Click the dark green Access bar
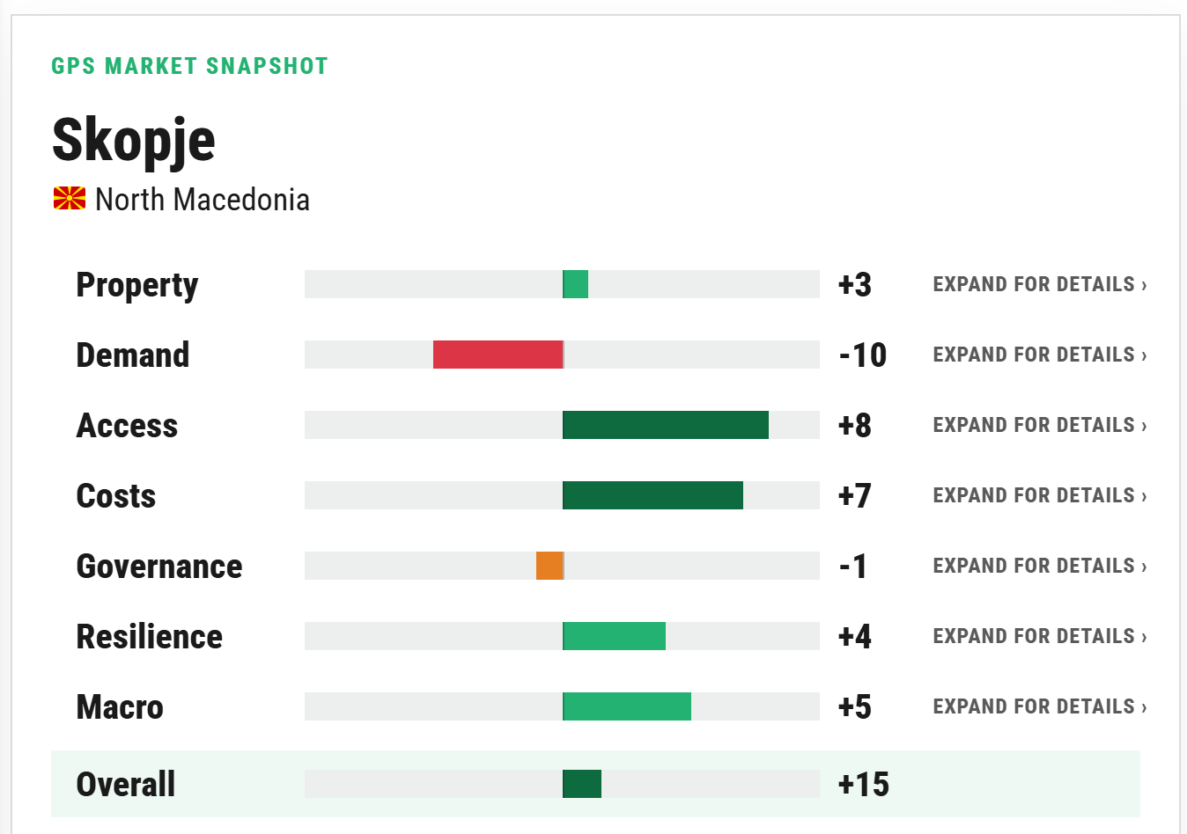1187x834 pixels. coord(666,425)
